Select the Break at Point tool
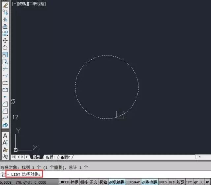 tap(5, 83)
